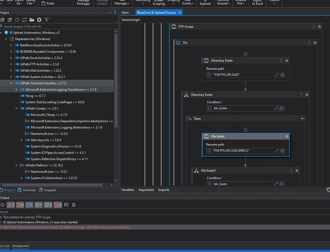This screenshot has width=330, height=252.
Task: Toggle warning messages filter in Output
Action: pos(20,205)
